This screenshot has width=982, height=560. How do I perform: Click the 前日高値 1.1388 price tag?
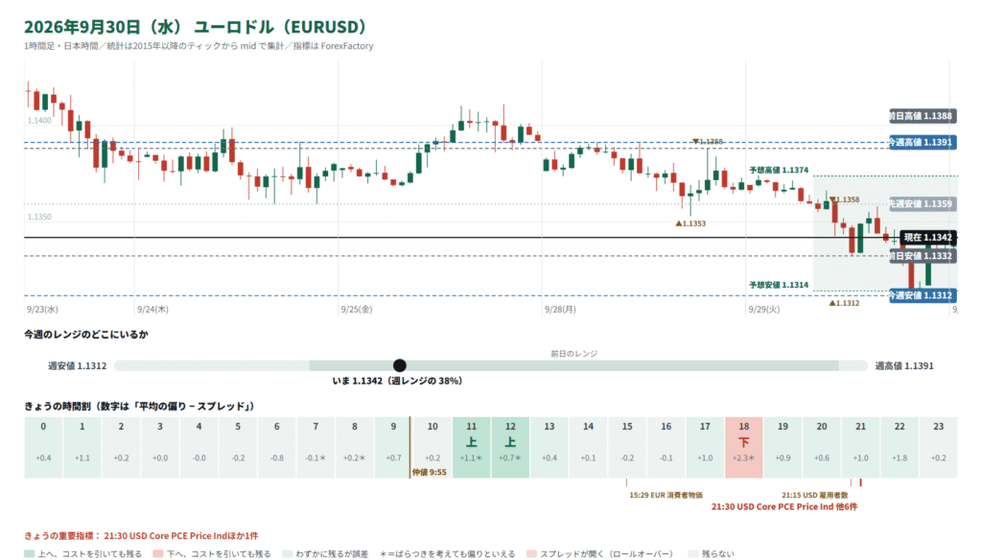click(922, 116)
